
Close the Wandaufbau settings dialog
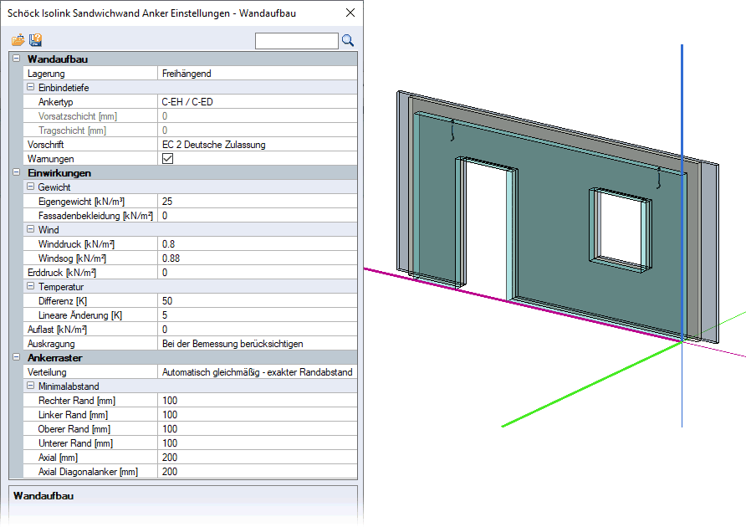[x=350, y=13]
